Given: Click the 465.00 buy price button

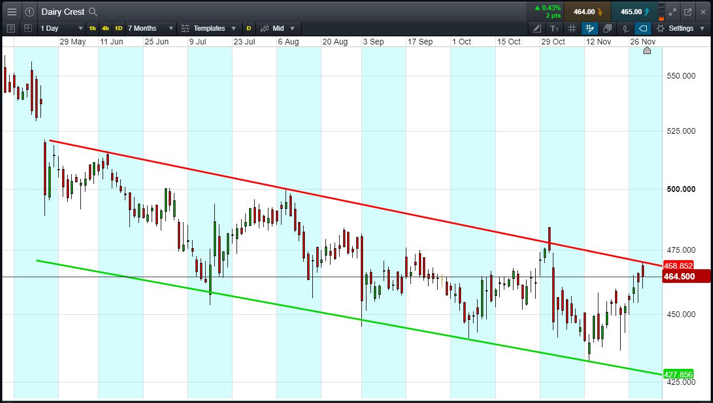Looking at the screenshot, I should 634,11.
